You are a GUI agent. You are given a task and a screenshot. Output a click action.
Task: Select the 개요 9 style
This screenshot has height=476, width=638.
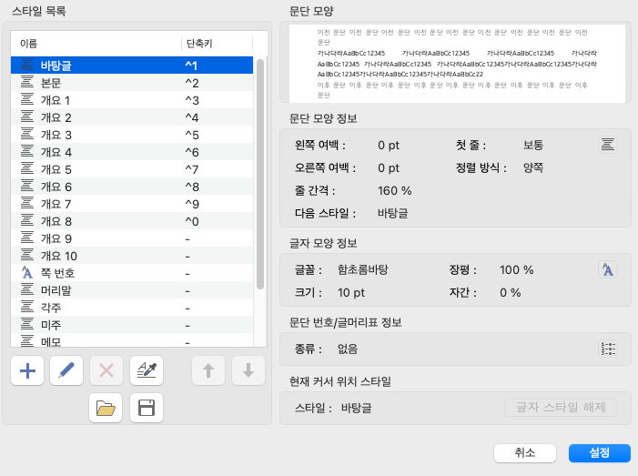[132, 238]
